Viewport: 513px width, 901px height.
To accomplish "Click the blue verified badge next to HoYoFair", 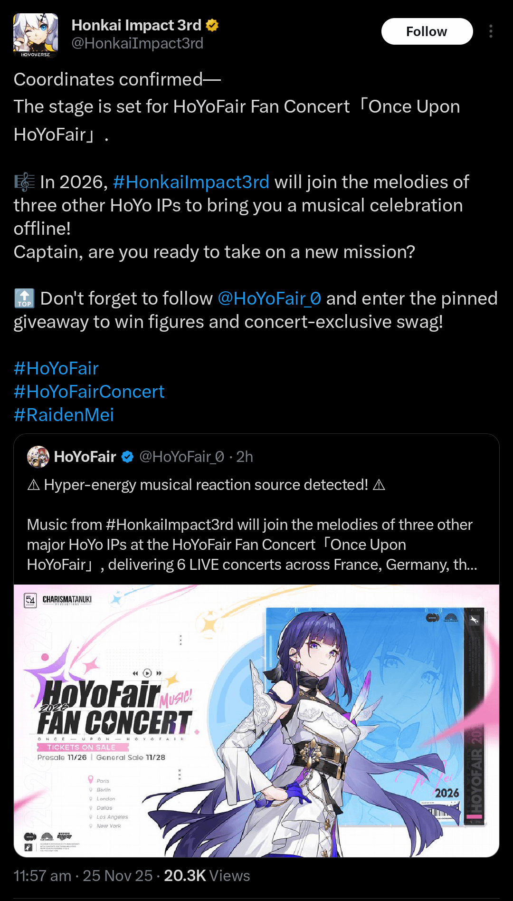I will (127, 457).
